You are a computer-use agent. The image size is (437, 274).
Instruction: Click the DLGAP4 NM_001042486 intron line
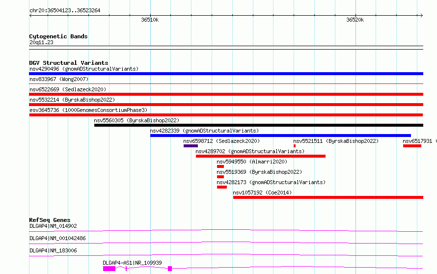point(226,243)
